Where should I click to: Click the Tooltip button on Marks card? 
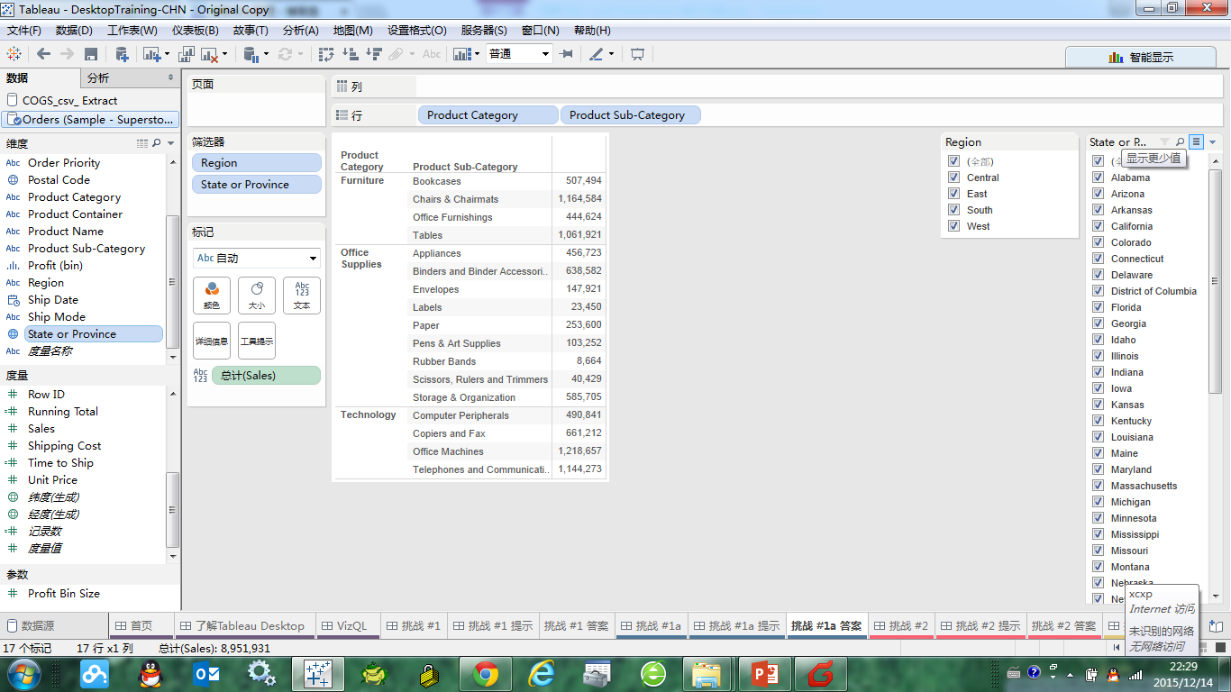(x=257, y=341)
